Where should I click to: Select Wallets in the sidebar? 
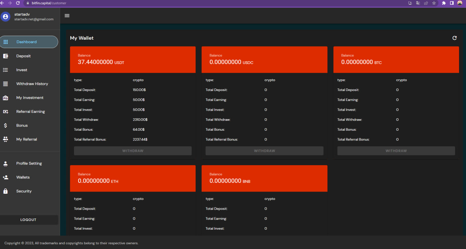tap(23, 177)
